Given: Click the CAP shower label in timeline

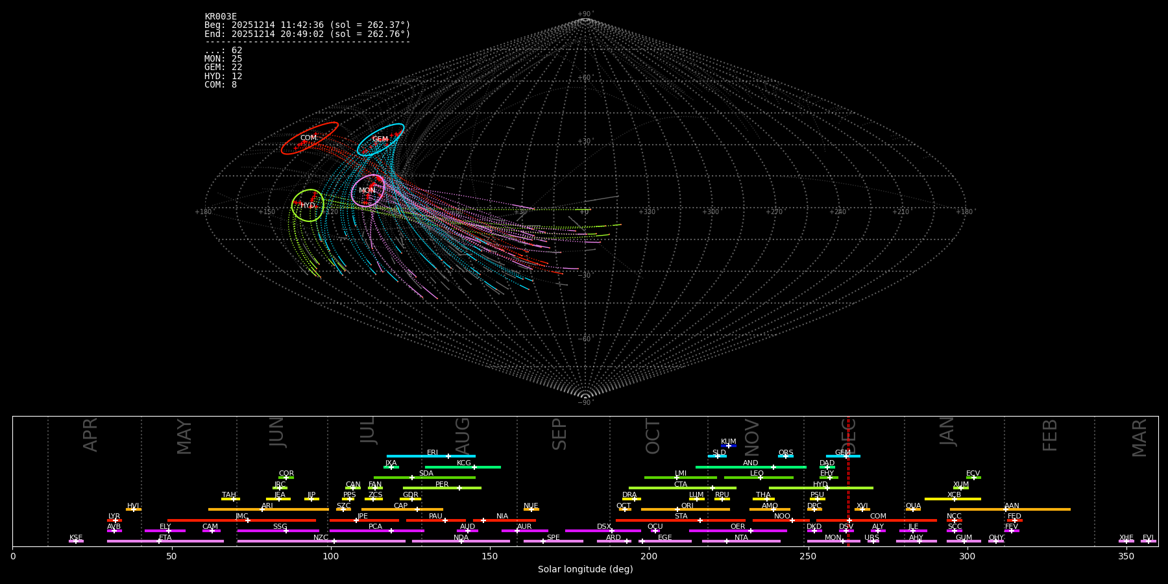Looking at the screenshot, I should (x=401, y=506).
